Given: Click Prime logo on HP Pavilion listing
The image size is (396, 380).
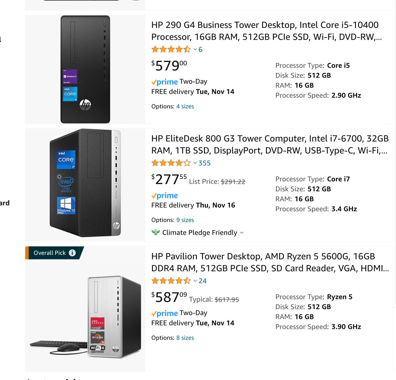Looking at the screenshot, I should click(165, 313).
